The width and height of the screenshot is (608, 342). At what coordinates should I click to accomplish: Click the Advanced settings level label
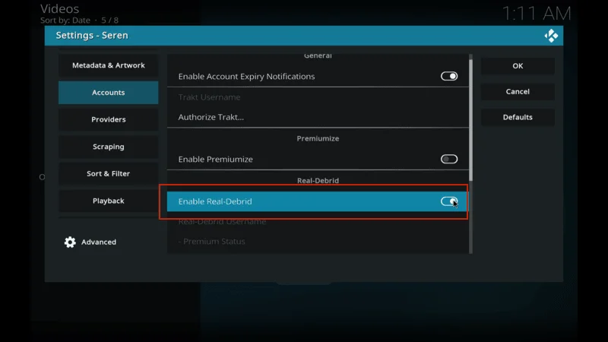[x=99, y=242]
